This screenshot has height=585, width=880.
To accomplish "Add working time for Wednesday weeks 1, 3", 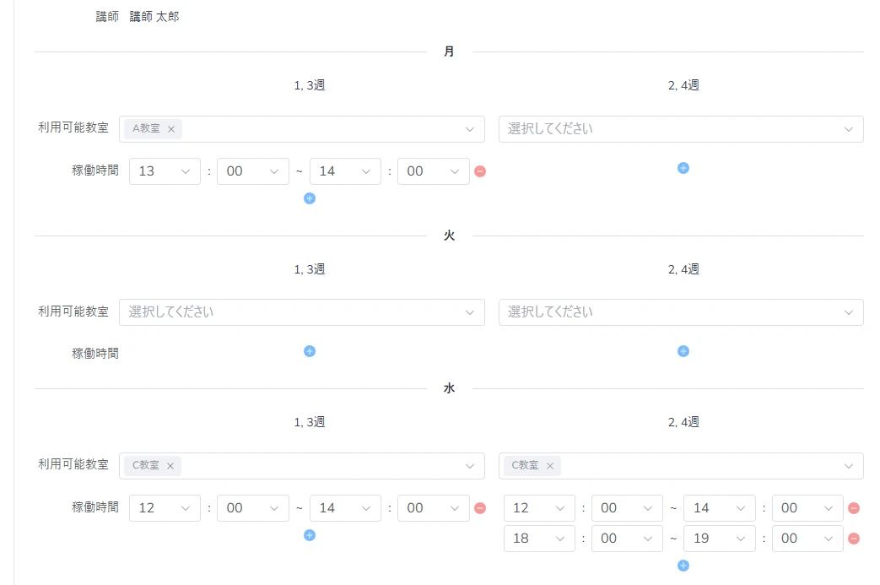I will (x=310, y=535).
